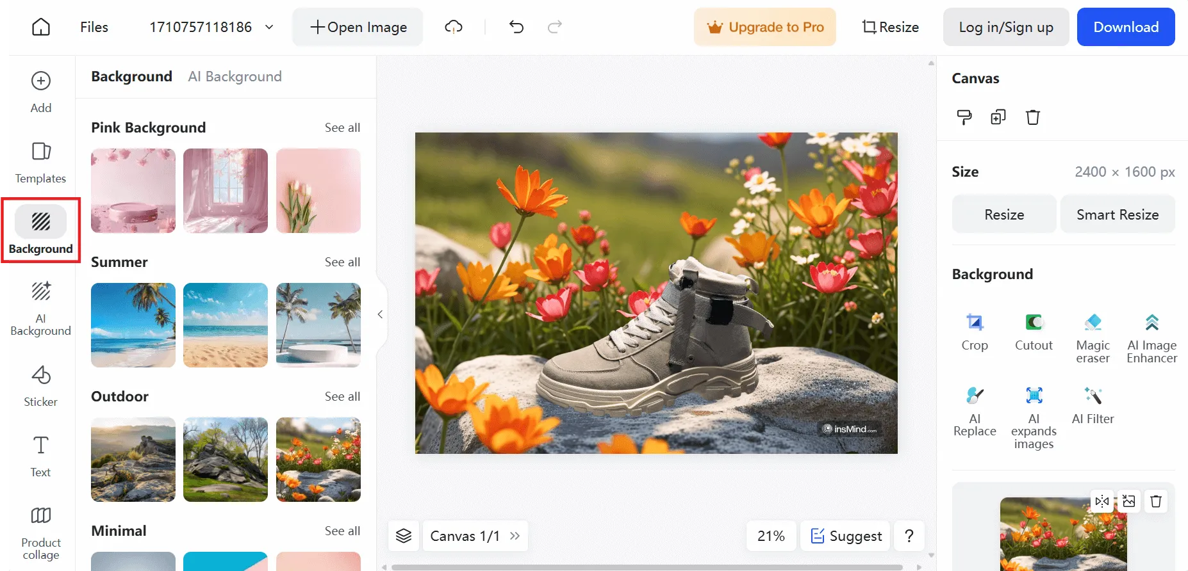See all Summer backgrounds

[x=342, y=262]
